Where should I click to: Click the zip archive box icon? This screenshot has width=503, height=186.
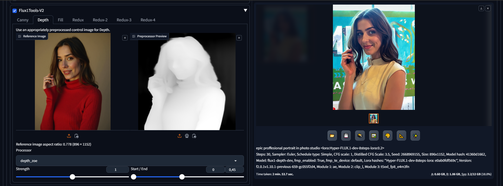tap(360, 136)
